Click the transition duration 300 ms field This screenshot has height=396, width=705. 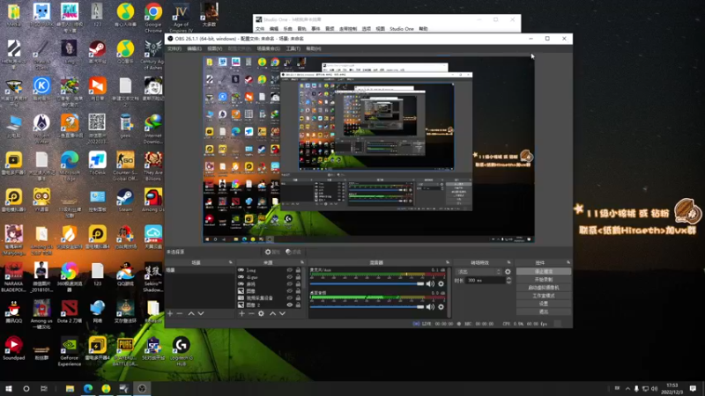(486, 280)
